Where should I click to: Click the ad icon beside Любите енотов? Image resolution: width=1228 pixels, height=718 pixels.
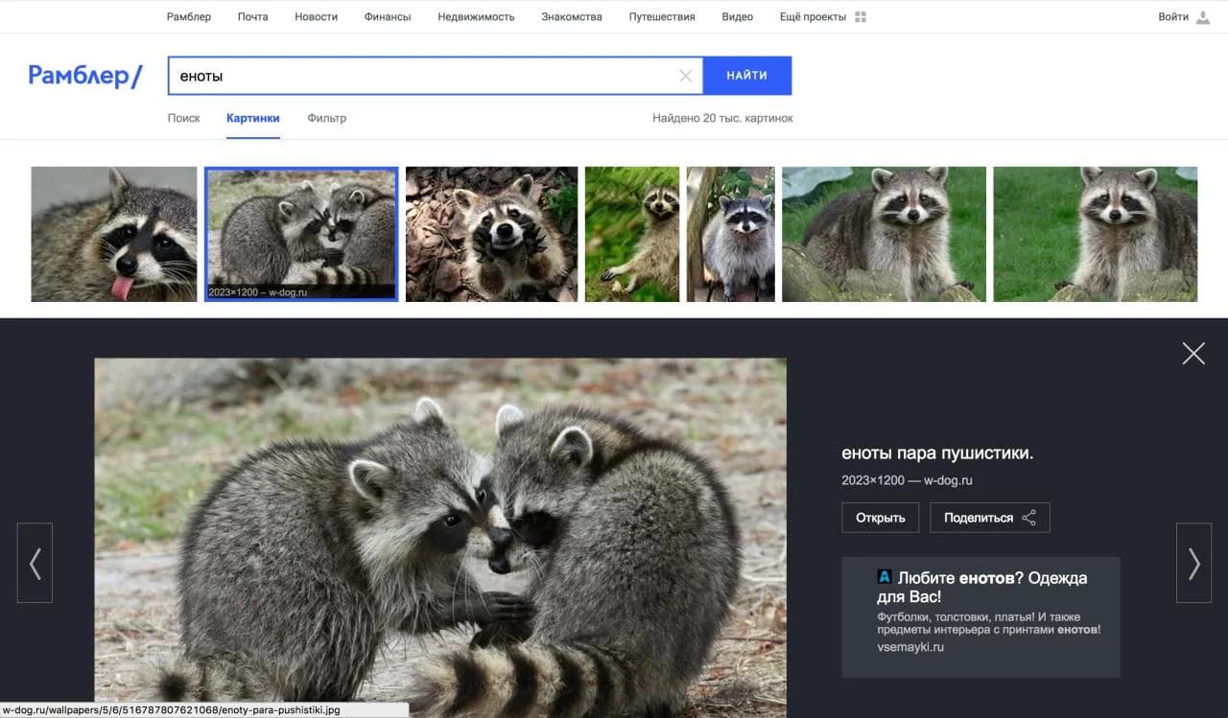(x=885, y=577)
